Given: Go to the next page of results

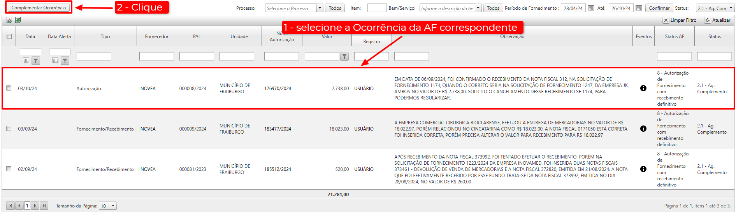Looking at the screenshot, I should pos(35,206).
